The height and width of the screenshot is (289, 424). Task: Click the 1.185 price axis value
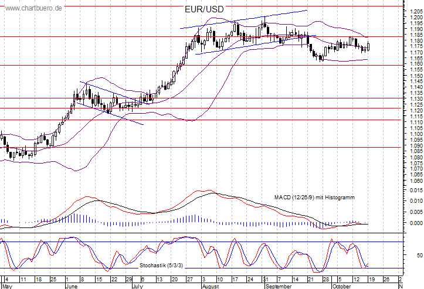[x=416, y=35]
